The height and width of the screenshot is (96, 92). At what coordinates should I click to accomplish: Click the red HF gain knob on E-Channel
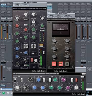pos(17,26)
